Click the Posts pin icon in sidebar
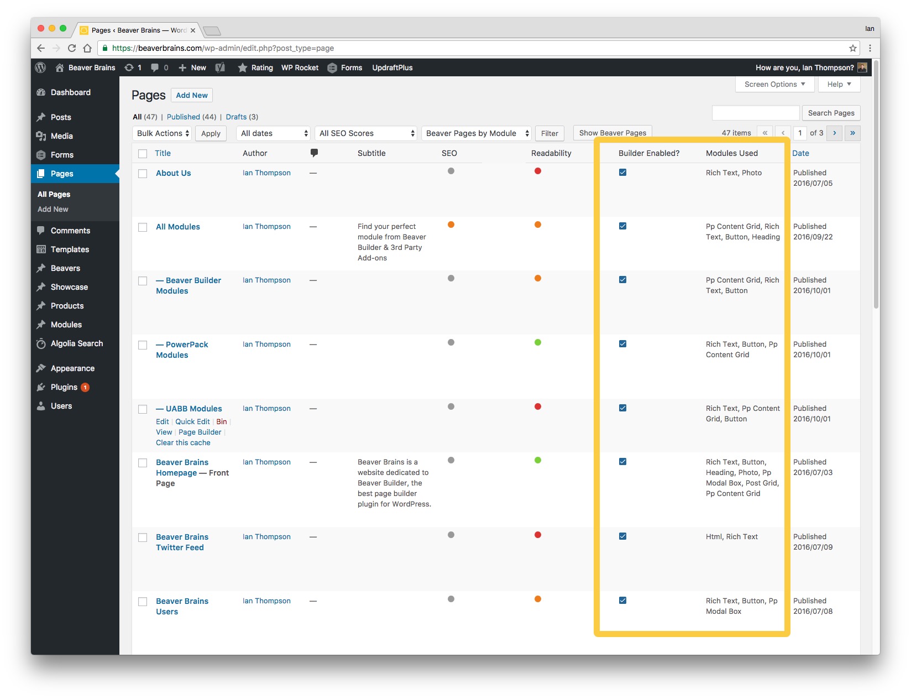This screenshot has height=699, width=911. pyautogui.click(x=41, y=117)
